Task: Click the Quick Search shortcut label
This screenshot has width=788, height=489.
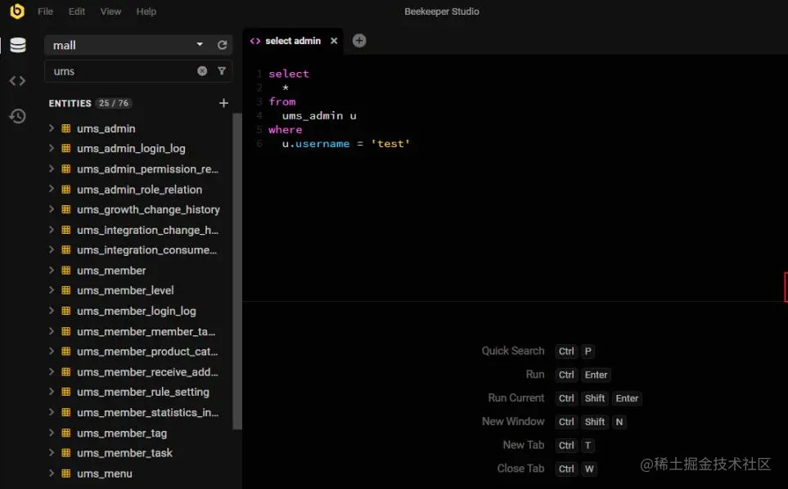Action: tap(512, 351)
